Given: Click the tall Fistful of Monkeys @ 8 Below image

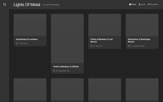Looking at the screenshot, I should (67, 39).
